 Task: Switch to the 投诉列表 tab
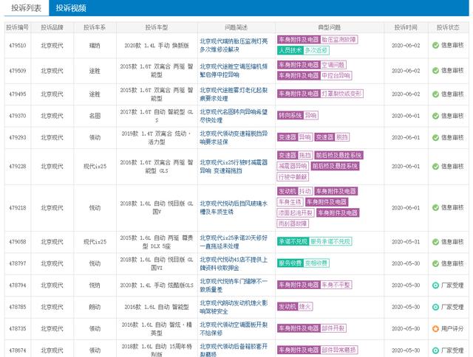click(x=27, y=8)
